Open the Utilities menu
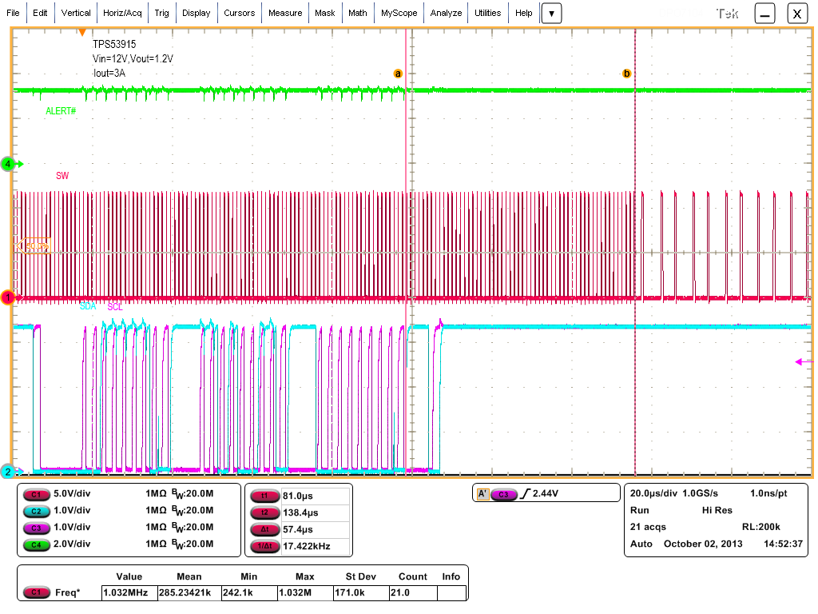Screen dimensions: 818x614 click(x=488, y=12)
